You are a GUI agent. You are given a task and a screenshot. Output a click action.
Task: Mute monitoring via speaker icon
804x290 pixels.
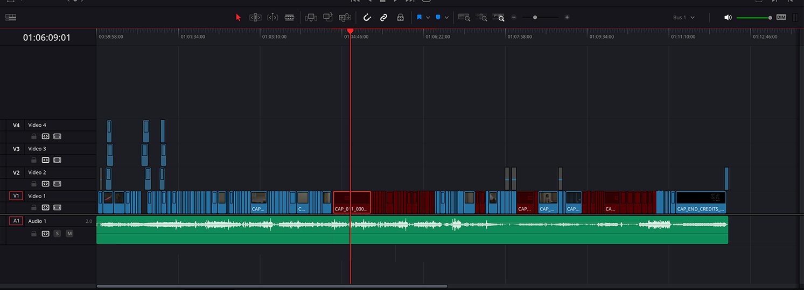(728, 17)
